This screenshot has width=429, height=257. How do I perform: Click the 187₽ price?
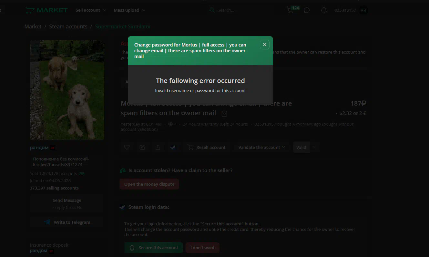[358, 103]
